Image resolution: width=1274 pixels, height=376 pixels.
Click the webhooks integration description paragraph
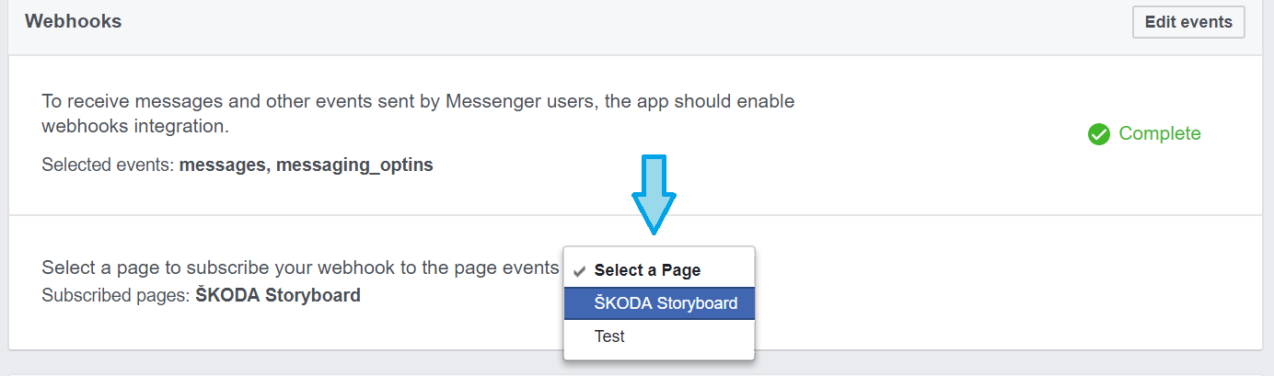pos(418,113)
